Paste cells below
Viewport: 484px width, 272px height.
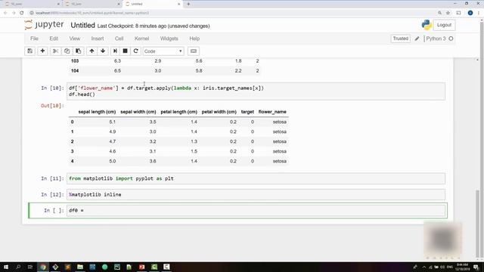click(78, 51)
